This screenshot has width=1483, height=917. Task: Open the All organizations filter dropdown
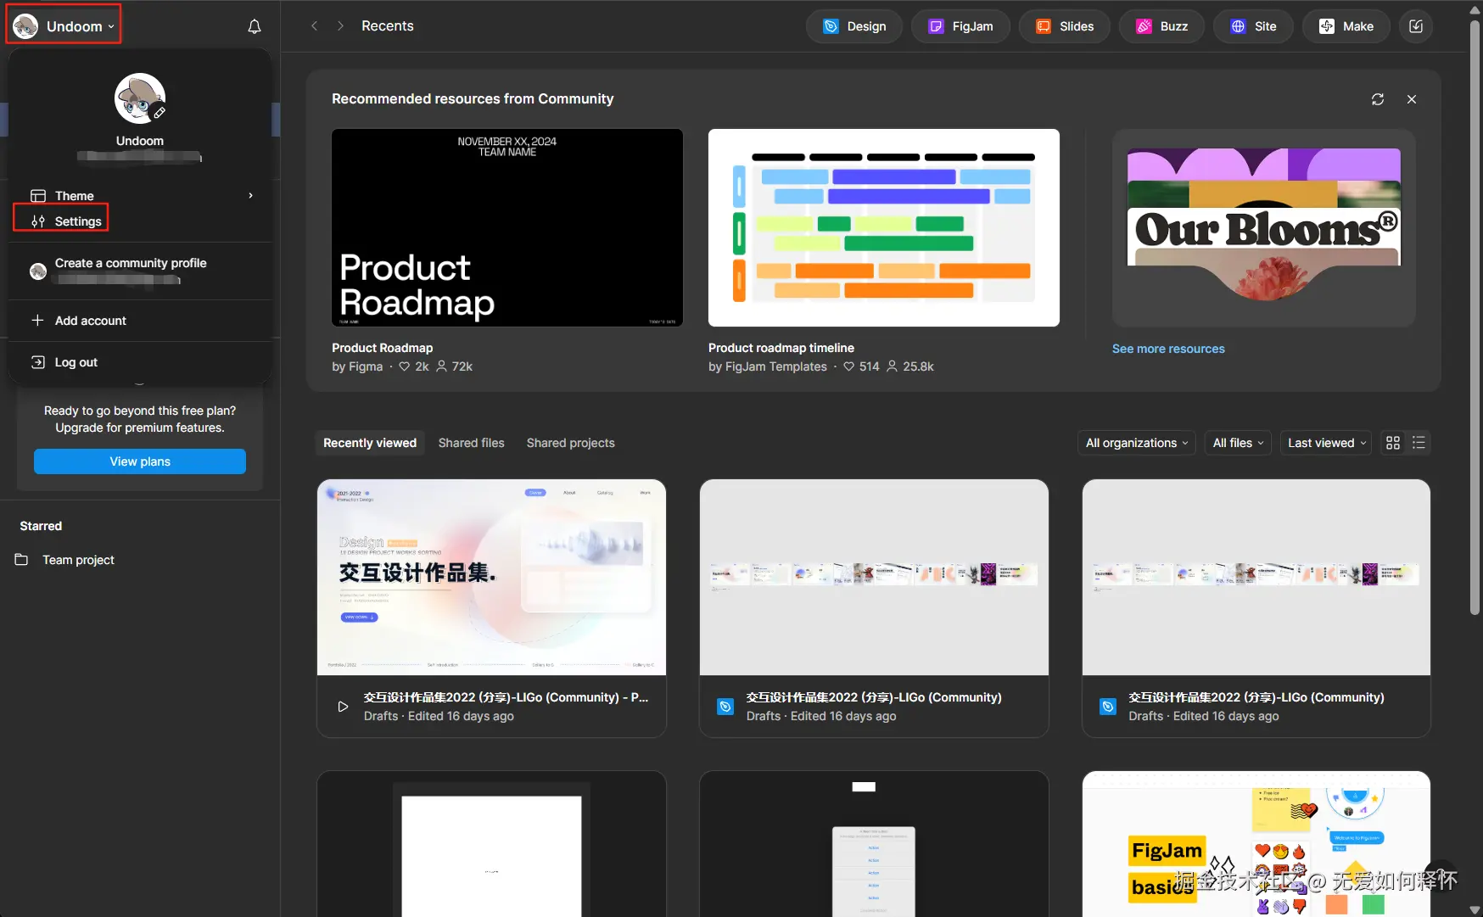click(1137, 443)
